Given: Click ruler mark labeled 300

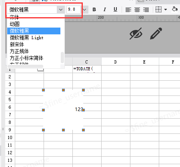Looking at the screenshot, I should point(141,18).
